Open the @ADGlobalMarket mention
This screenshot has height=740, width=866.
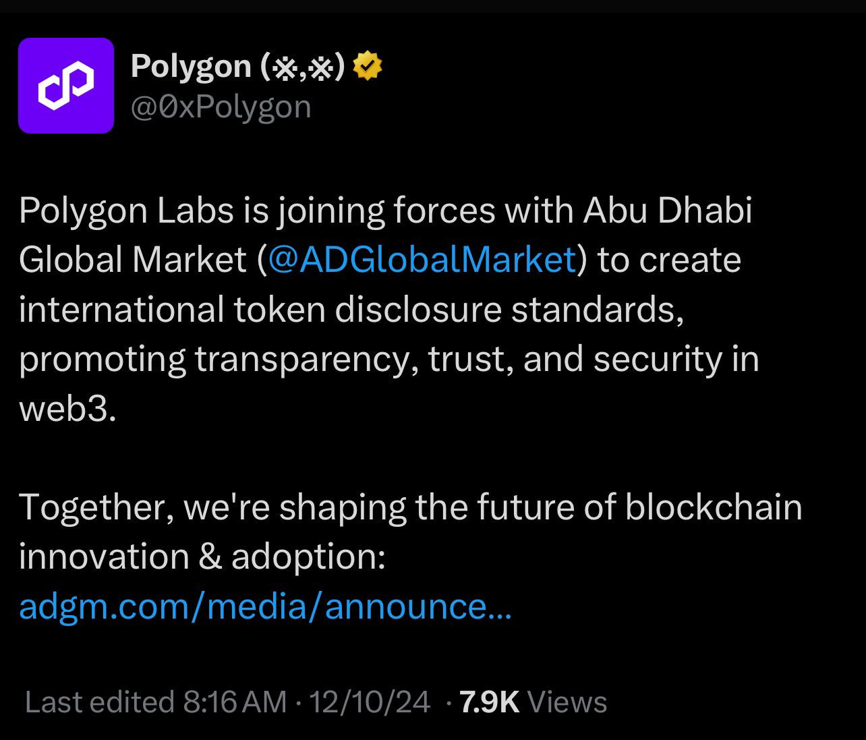pyautogui.click(x=422, y=260)
